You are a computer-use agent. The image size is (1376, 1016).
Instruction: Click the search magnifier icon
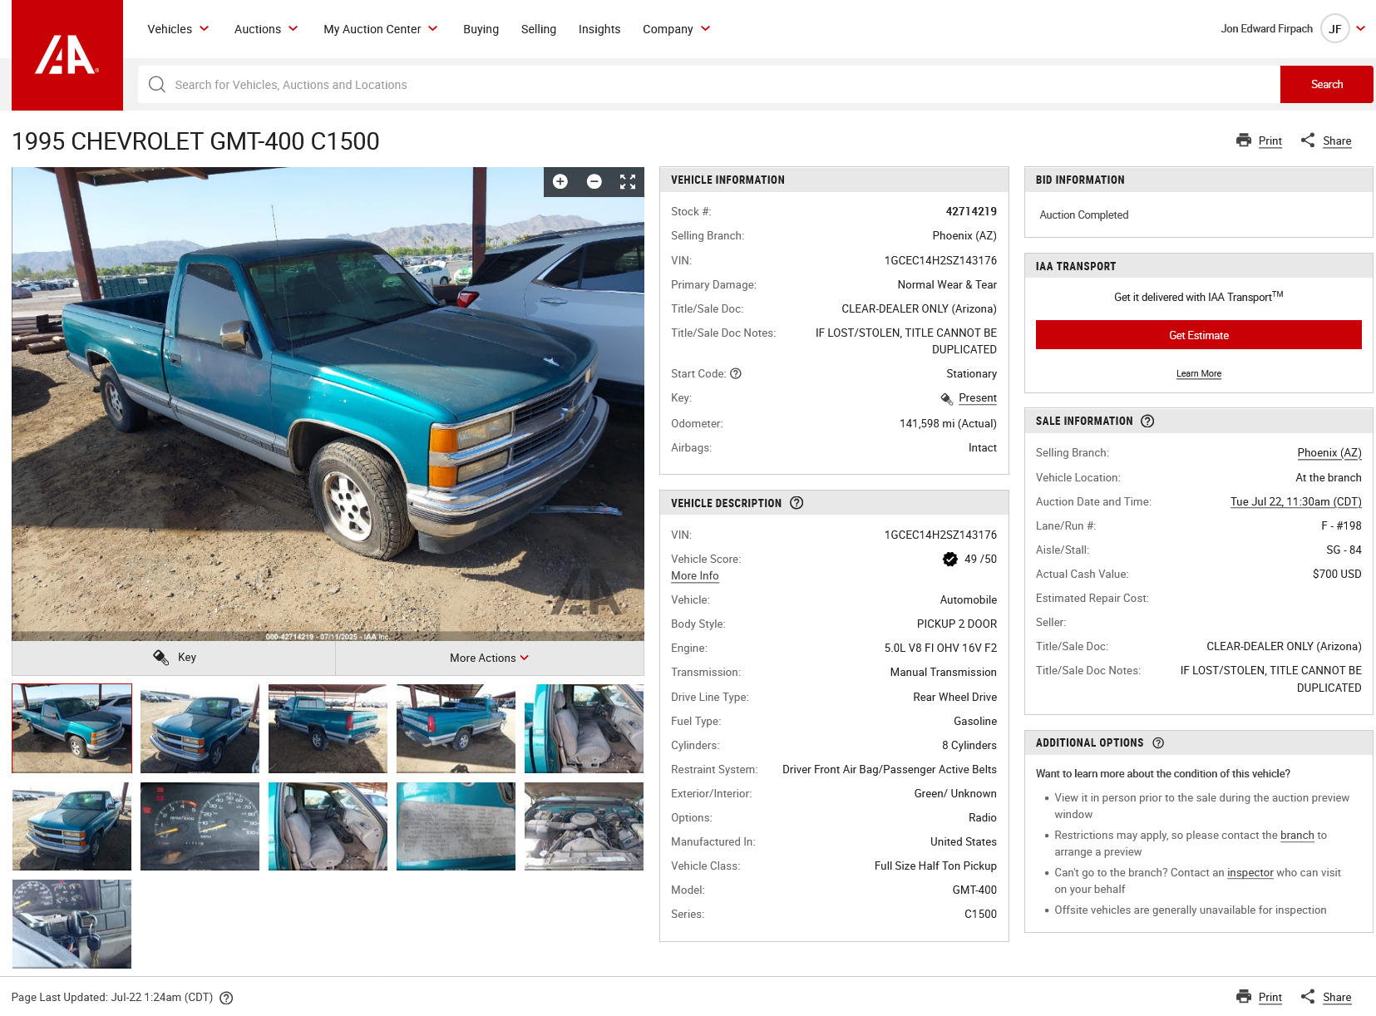tap(157, 85)
